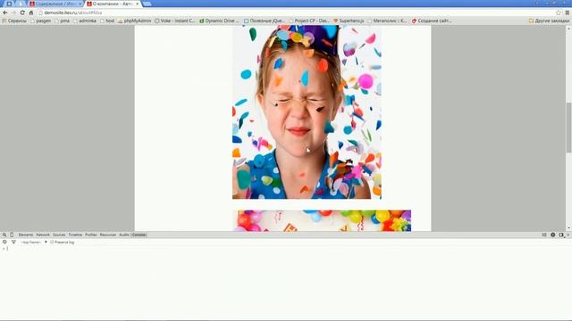
Task: Open the Superhero.js bookmark
Action: (349, 21)
